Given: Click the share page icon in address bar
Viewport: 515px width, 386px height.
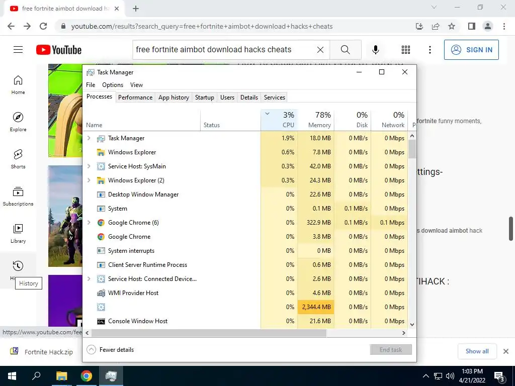Looking at the screenshot, I should pos(436,26).
